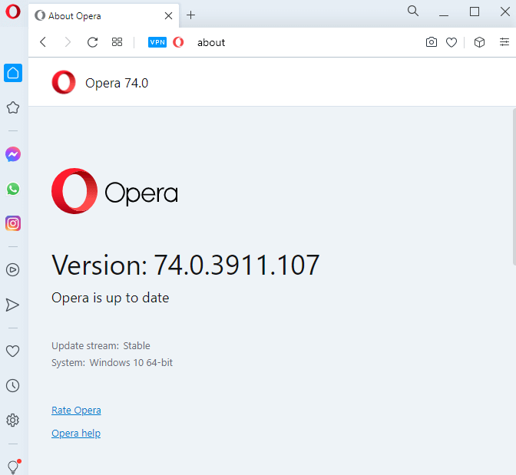Open the Opera help link
Image resolution: width=516 pixels, height=475 pixels.
[76, 434]
